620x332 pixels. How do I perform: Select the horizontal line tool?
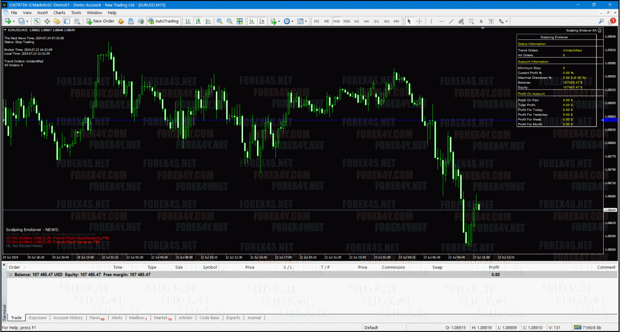tap(441, 21)
